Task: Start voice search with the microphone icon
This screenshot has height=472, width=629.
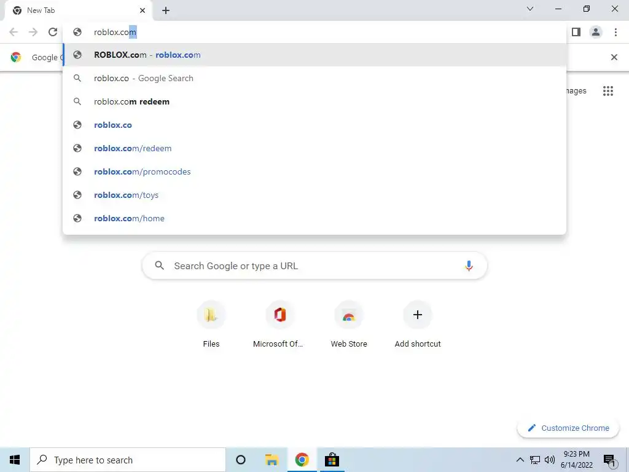Action: pos(469,265)
